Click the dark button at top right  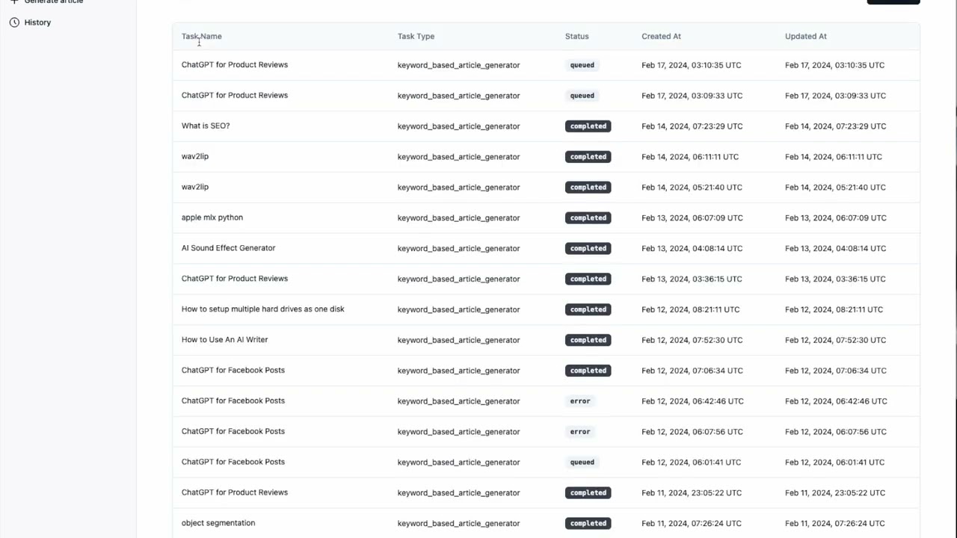click(893, 1)
